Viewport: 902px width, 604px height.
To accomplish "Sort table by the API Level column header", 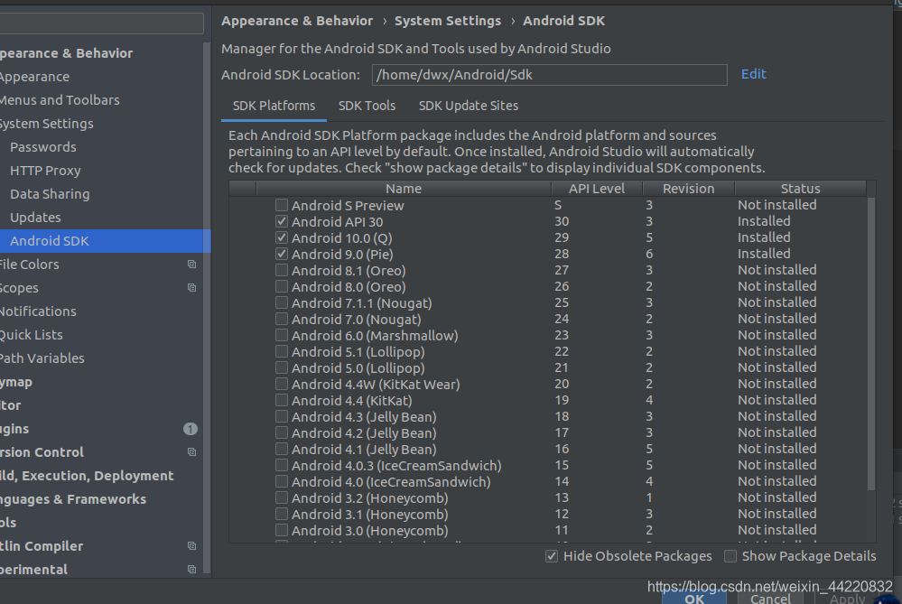I will (597, 189).
